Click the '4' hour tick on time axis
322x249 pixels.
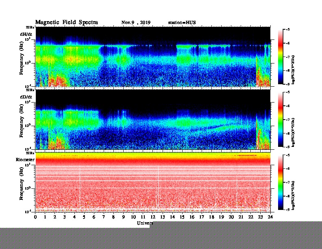74,217
